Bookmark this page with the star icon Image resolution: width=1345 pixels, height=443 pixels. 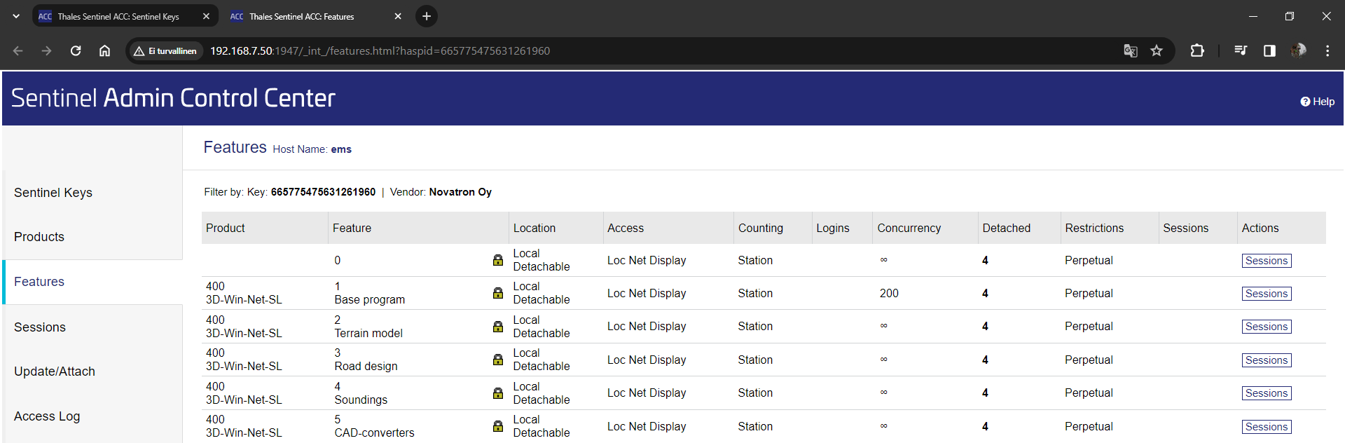coord(1157,50)
